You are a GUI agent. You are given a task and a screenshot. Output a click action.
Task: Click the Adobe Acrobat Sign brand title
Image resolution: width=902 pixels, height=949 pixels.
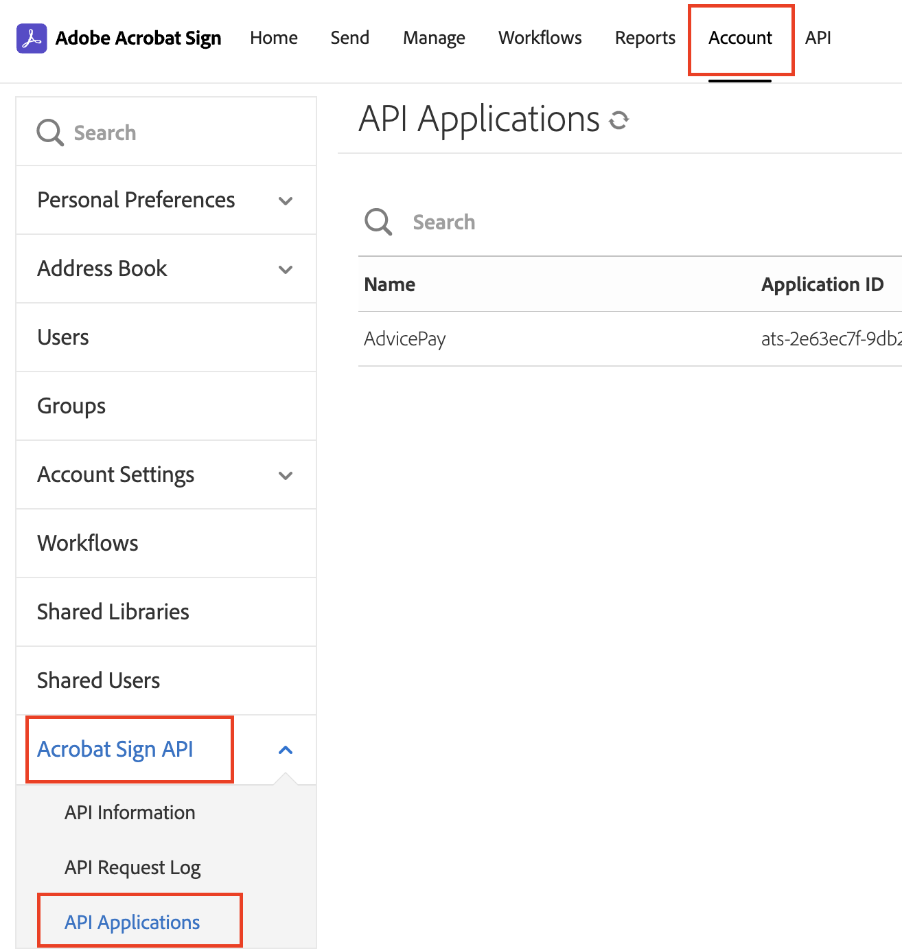coord(139,38)
